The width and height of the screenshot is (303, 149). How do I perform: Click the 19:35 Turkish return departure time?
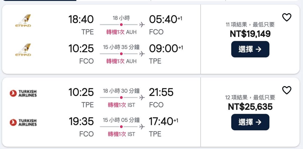[81, 121]
